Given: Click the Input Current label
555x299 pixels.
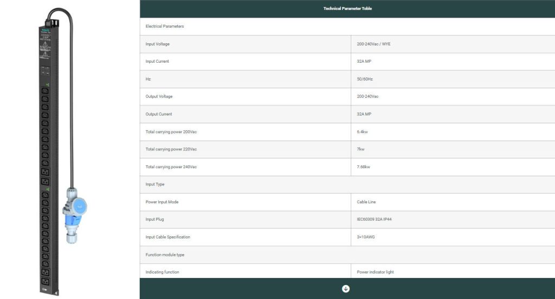Looking at the screenshot, I should [157, 62].
